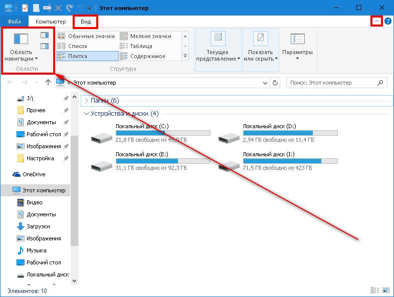Open the recent locations dropdown arrow
The image size is (394, 297).
coord(37,83)
